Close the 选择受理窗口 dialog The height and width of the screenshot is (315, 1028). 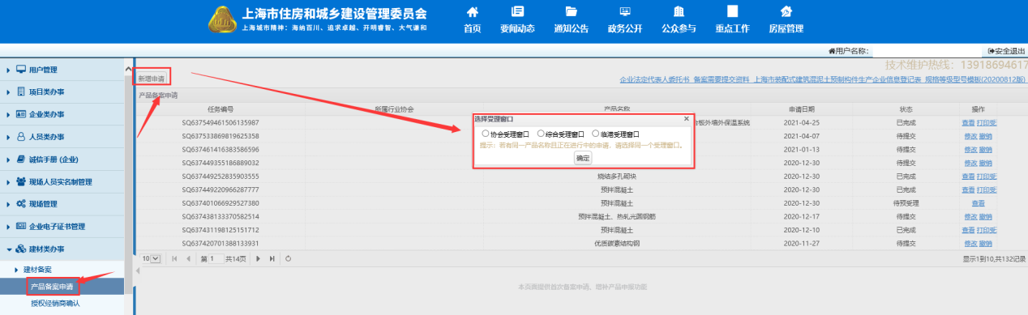[x=687, y=119]
